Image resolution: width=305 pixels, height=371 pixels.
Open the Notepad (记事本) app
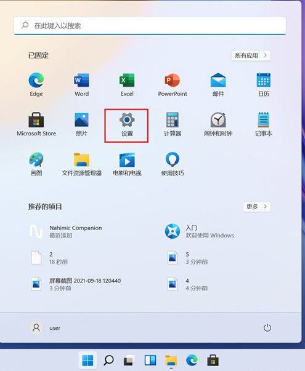tap(264, 124)
